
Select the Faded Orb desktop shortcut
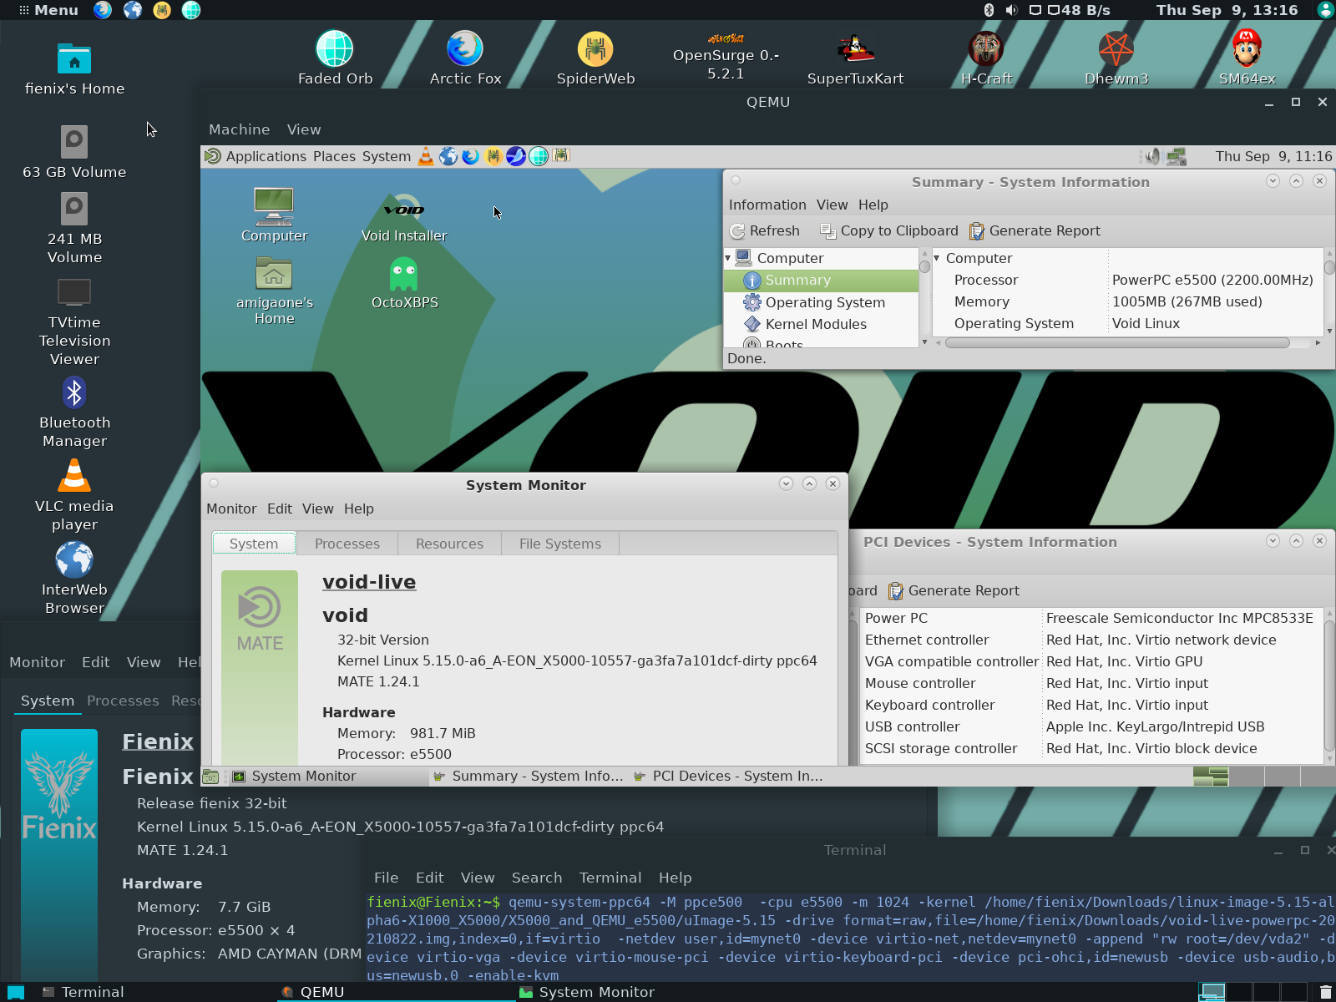click(335, 58)
